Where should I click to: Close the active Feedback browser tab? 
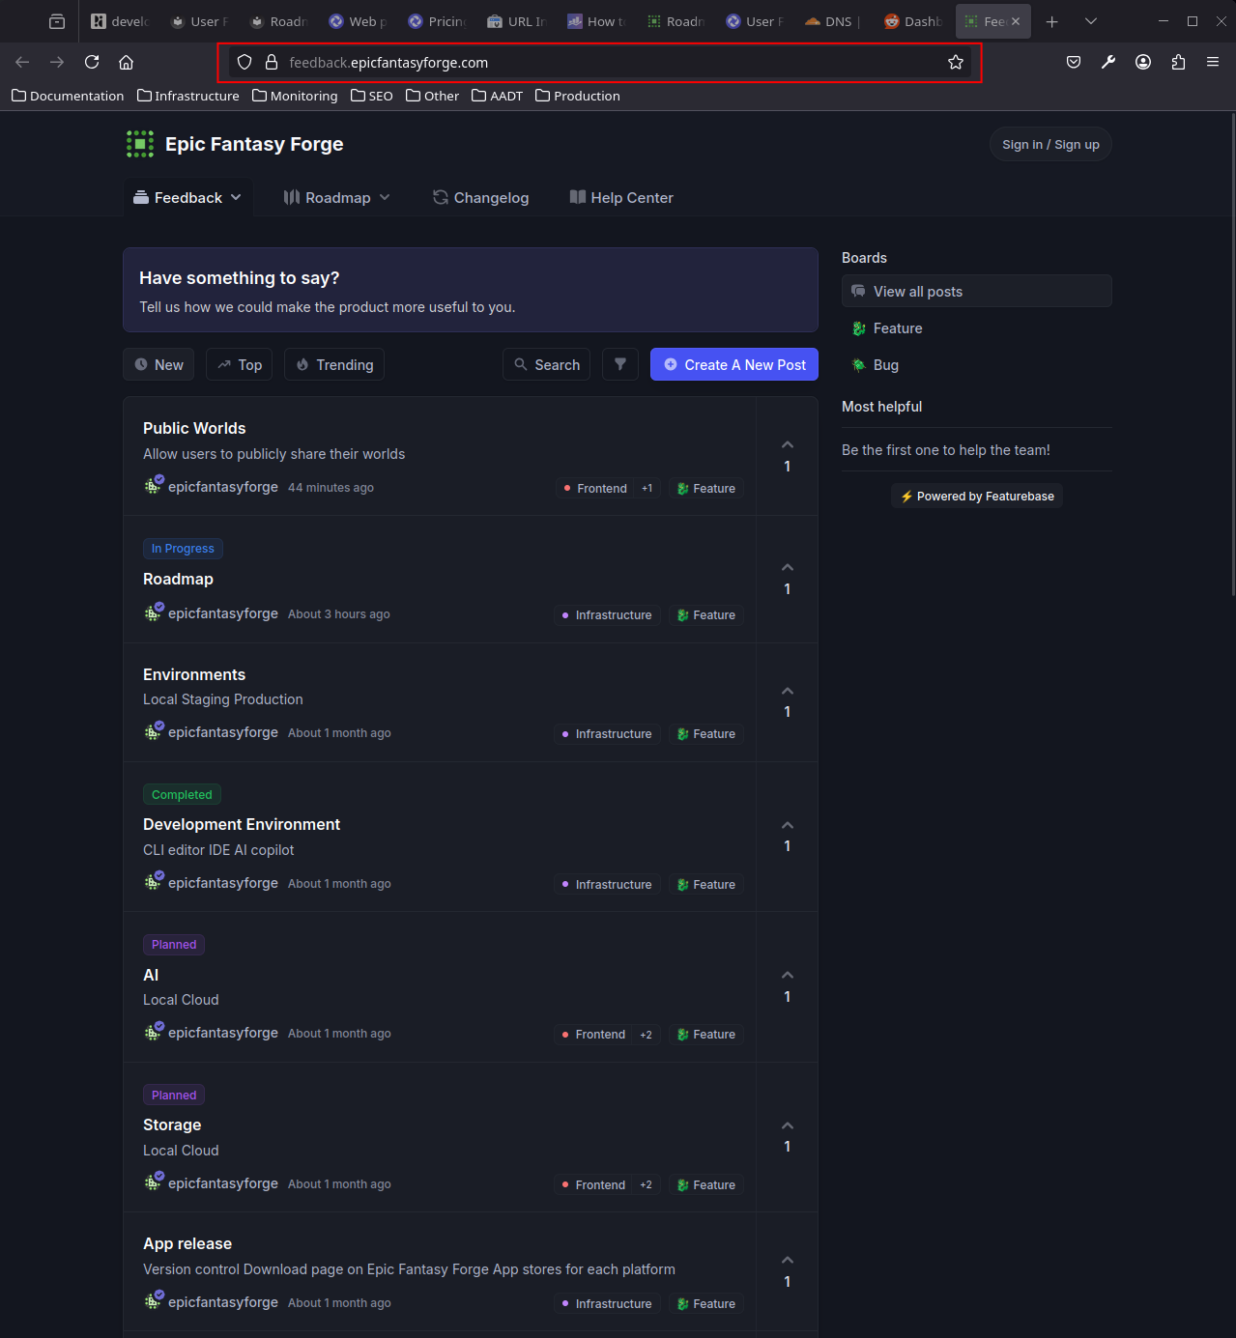point(1016,21)
